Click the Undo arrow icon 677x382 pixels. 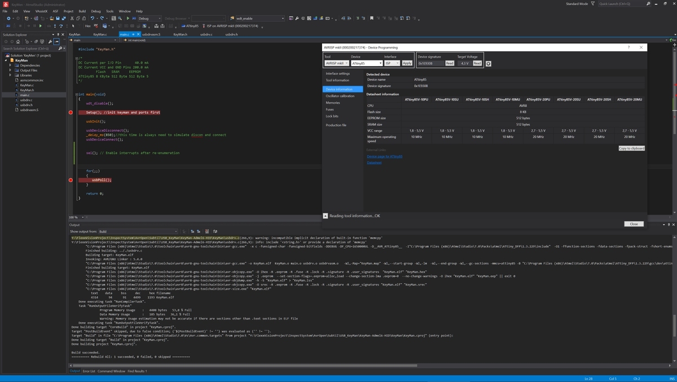pos(92,18)
